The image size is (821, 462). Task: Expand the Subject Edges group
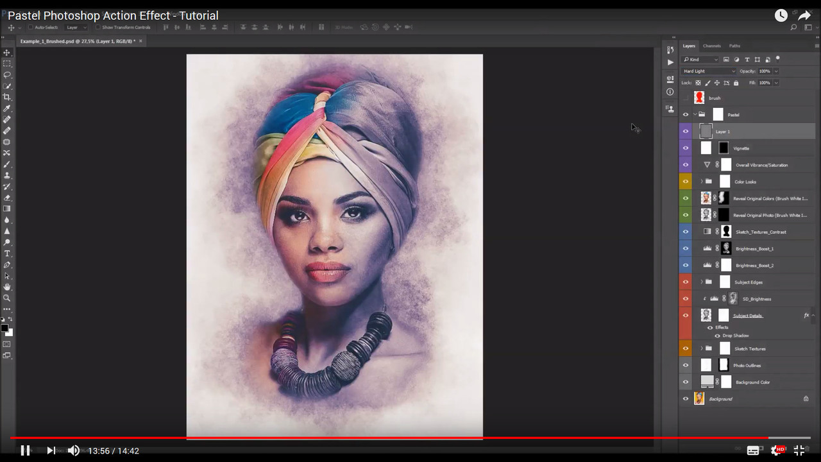pos(701,282)
